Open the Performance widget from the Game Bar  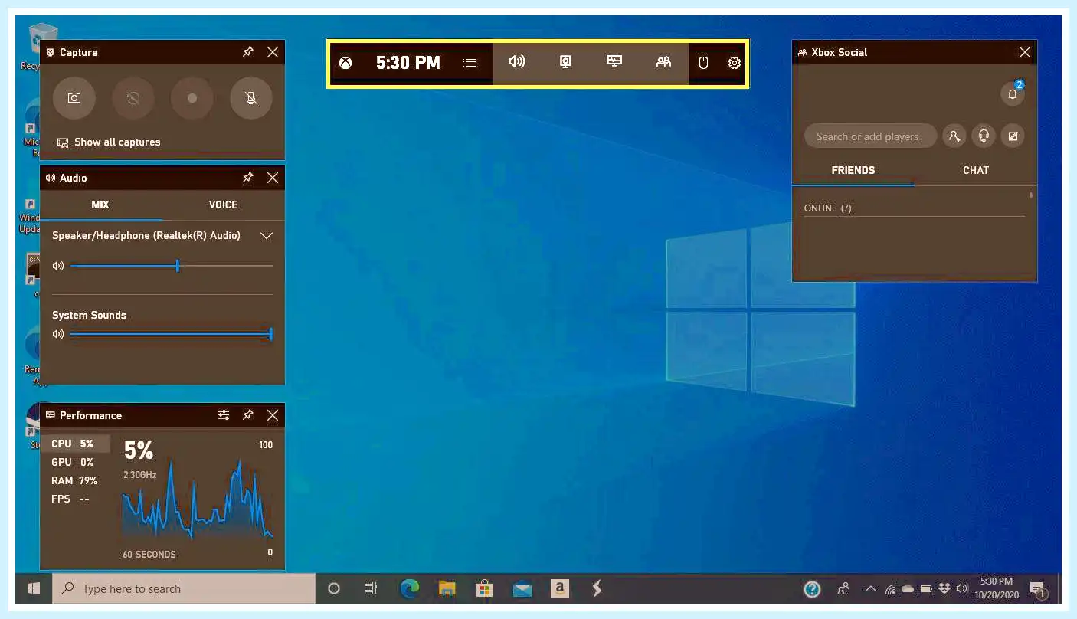[x=614, y=62]
